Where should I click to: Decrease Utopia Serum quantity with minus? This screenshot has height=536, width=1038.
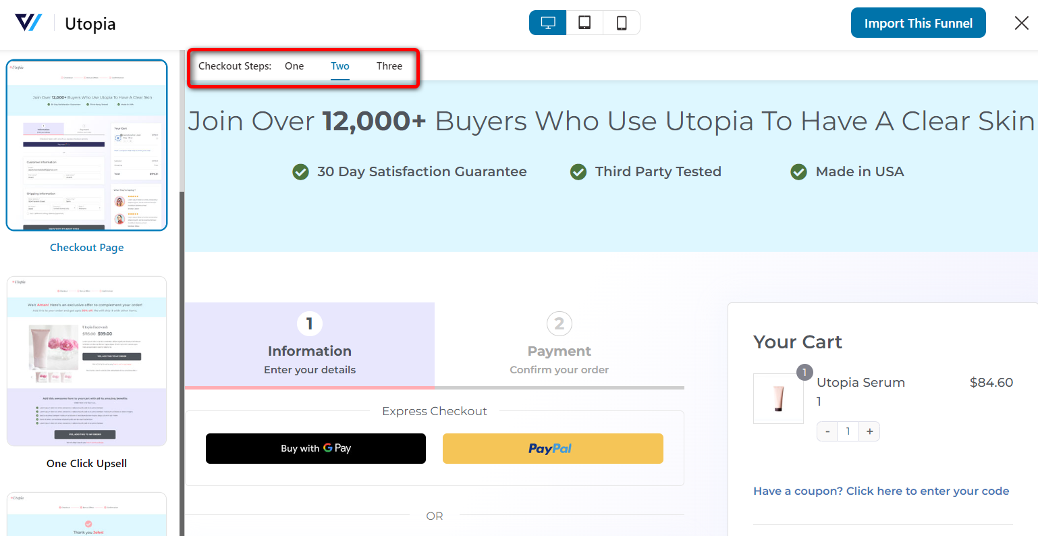827,431
